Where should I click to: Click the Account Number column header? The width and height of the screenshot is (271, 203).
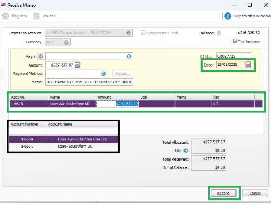[27, 124]
